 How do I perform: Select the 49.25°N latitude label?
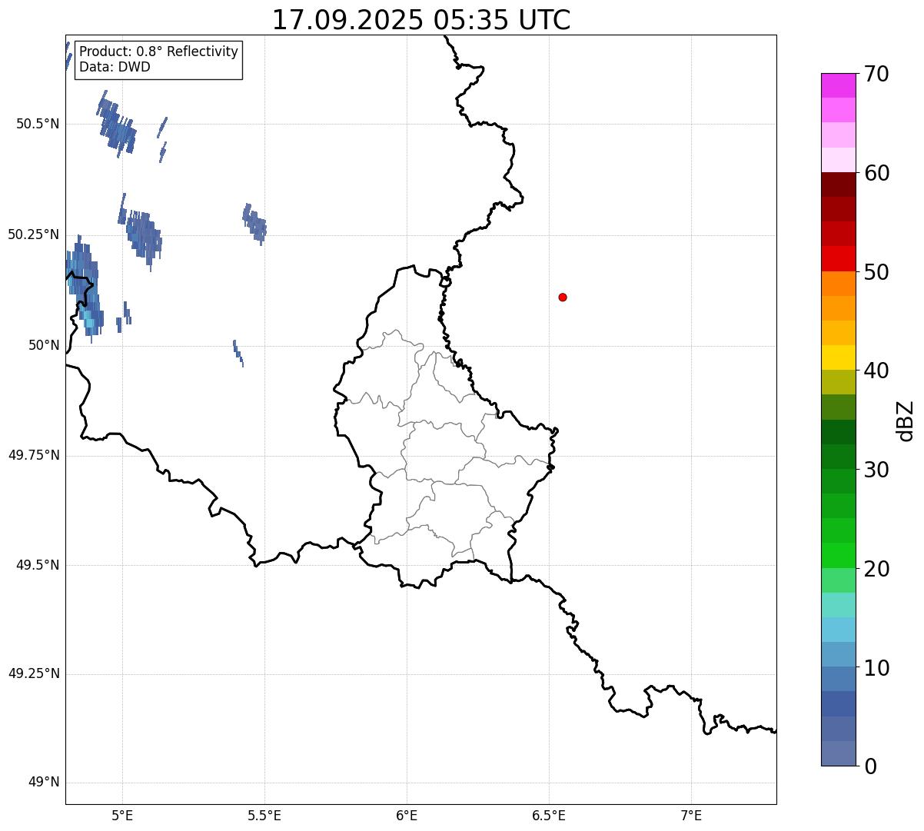point(34,673)
